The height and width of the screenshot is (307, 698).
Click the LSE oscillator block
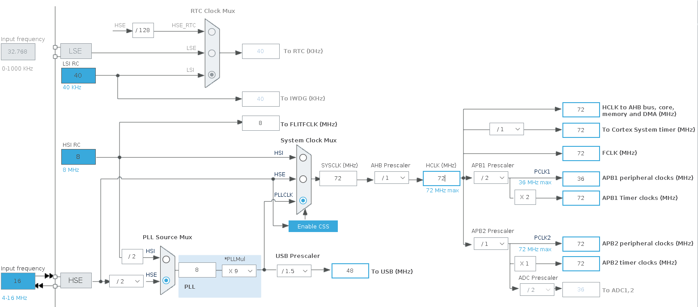[x=76, y=51]
